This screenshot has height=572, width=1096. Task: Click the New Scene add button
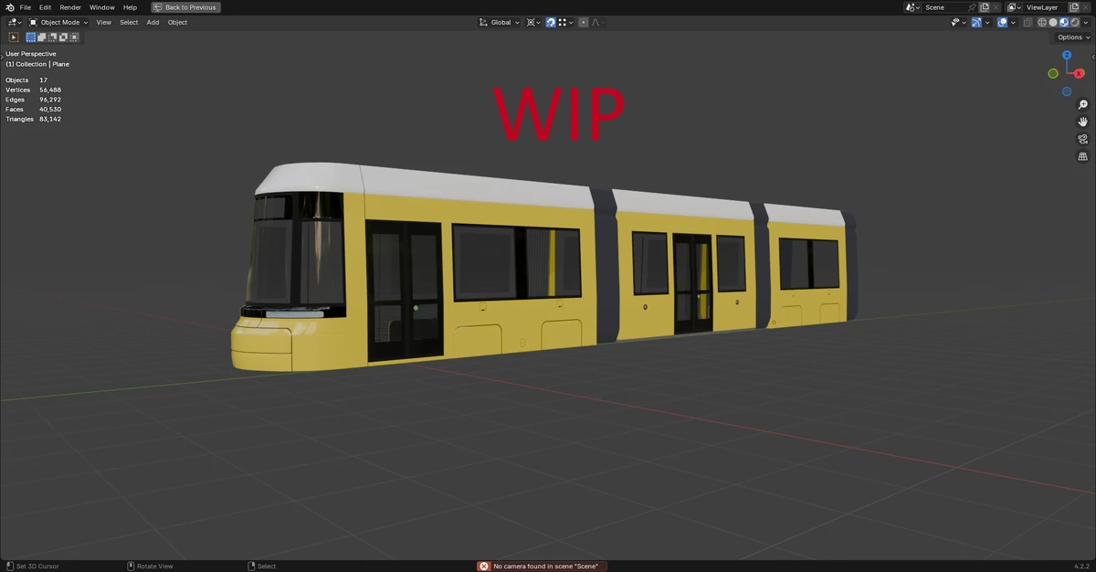pos(984,7)
